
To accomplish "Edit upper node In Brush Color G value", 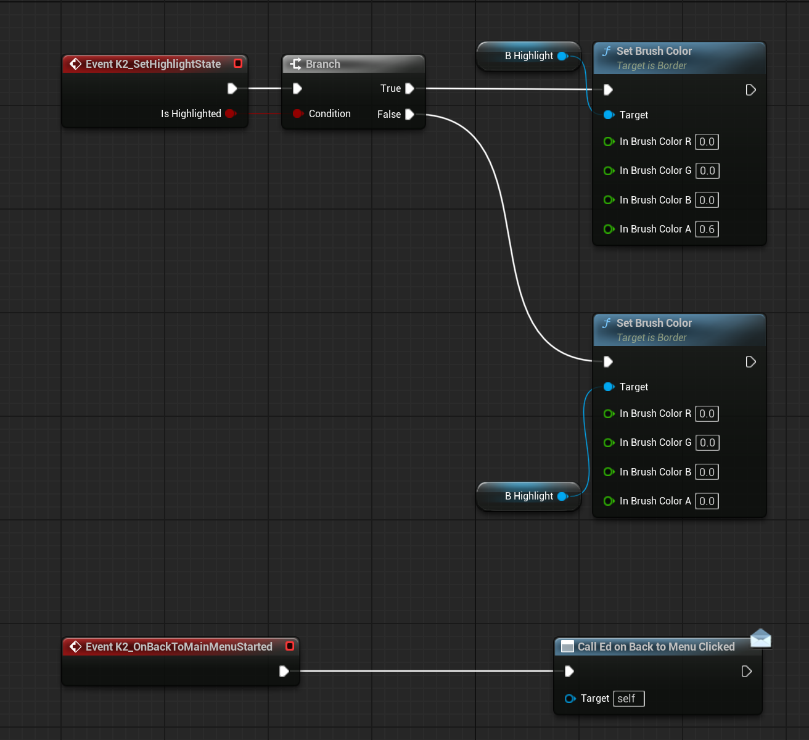I will coord(707,171).
